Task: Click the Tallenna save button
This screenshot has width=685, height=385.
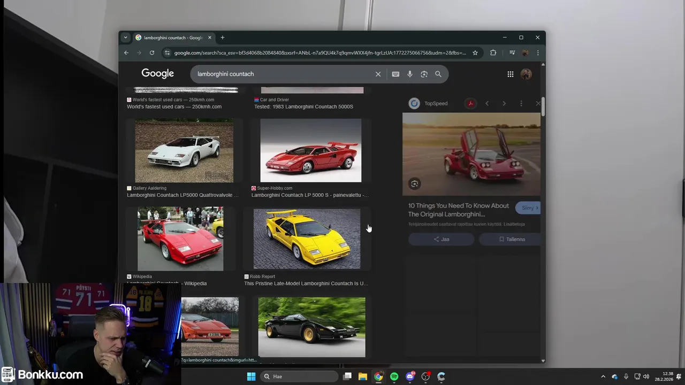Action: tap(511, 239)
